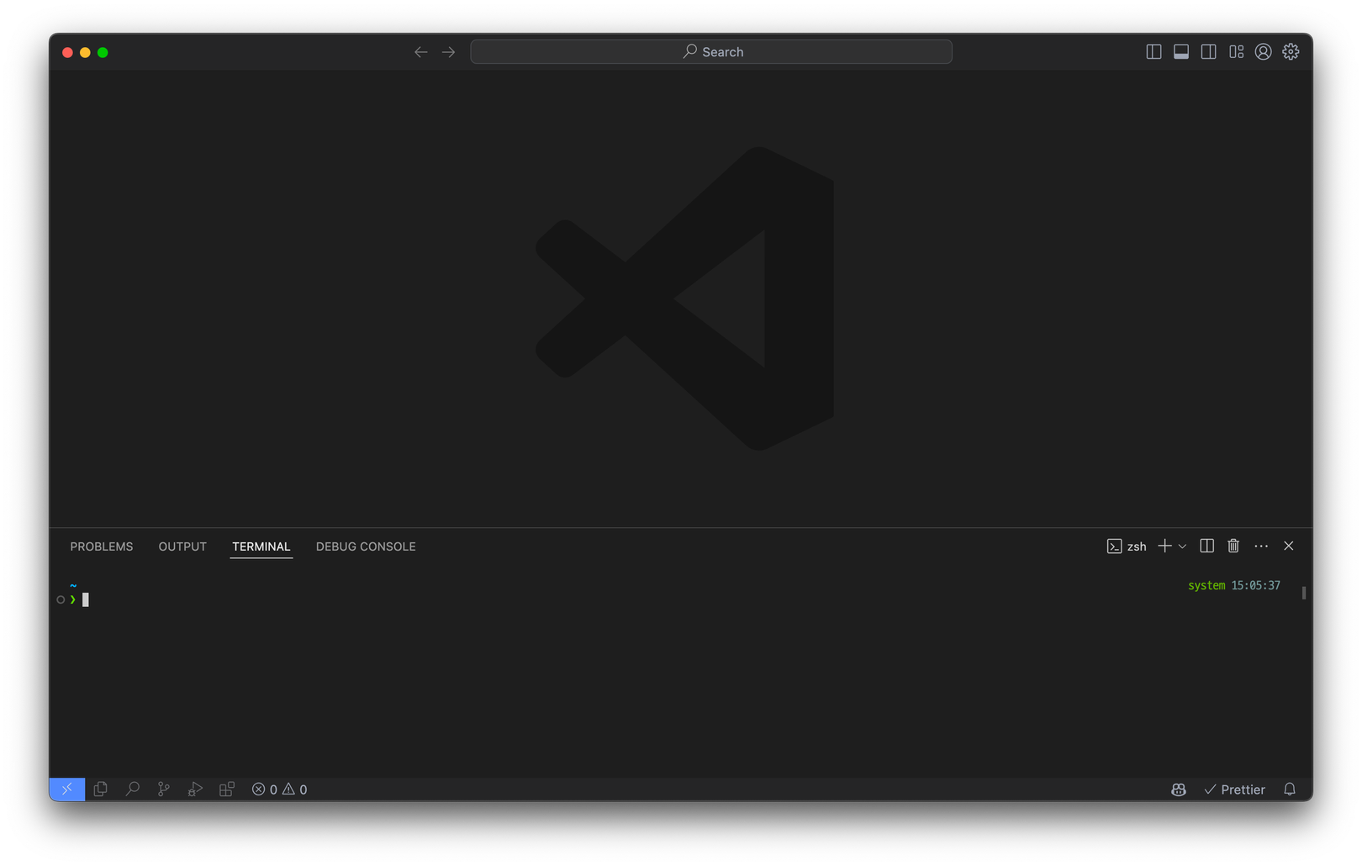Open the Manage settings gear menu
Image resolution: width=1362 pixels, height=866 pixels.
1291,51
